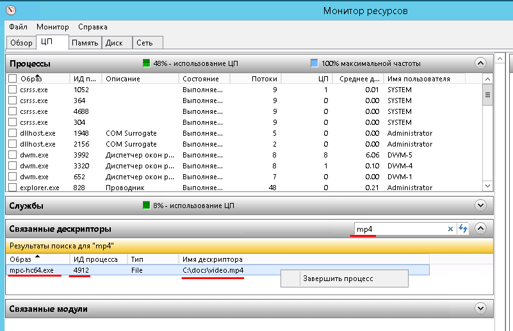Viewport: 513px width, 331px height.
Task: Click the refresh search results icon
Action: click(462, 229)
